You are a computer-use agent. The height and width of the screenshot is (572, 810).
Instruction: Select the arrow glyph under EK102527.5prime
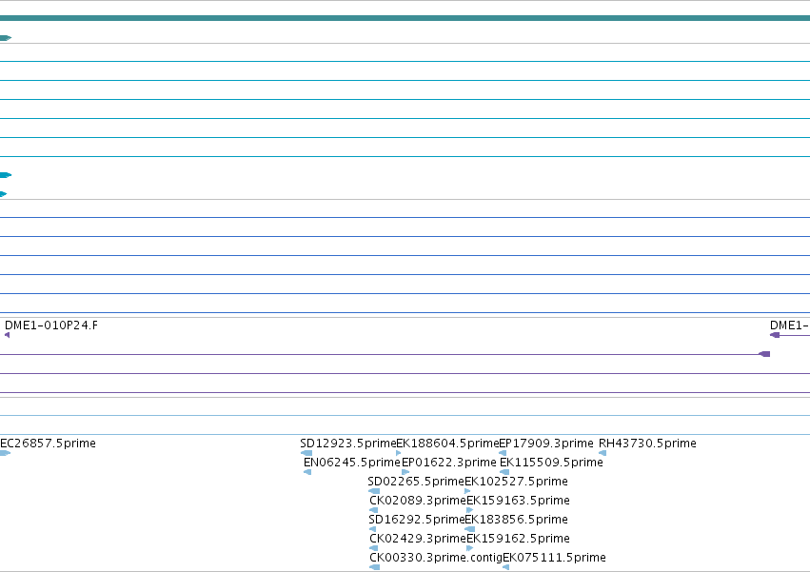point(467,491)
